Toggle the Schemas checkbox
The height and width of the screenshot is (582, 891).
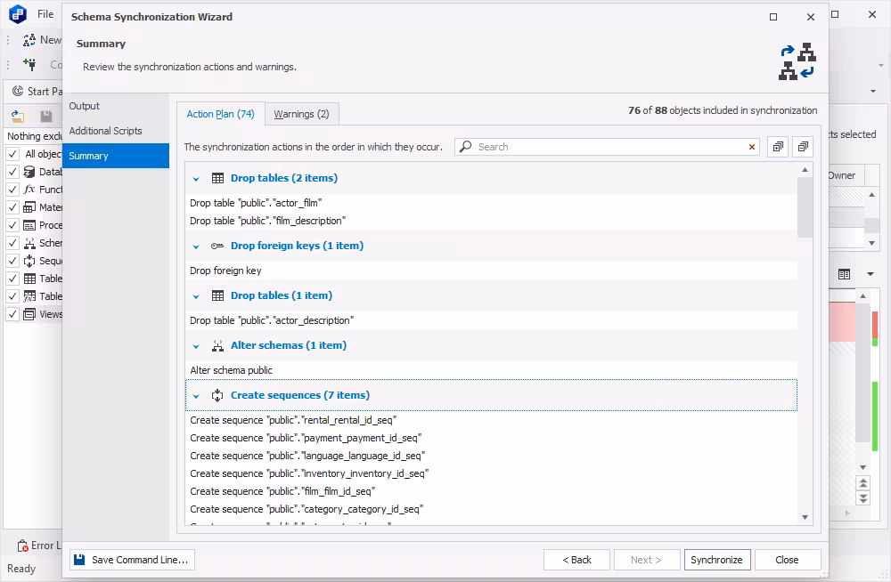pyautogui.click(x=12, y=243)
